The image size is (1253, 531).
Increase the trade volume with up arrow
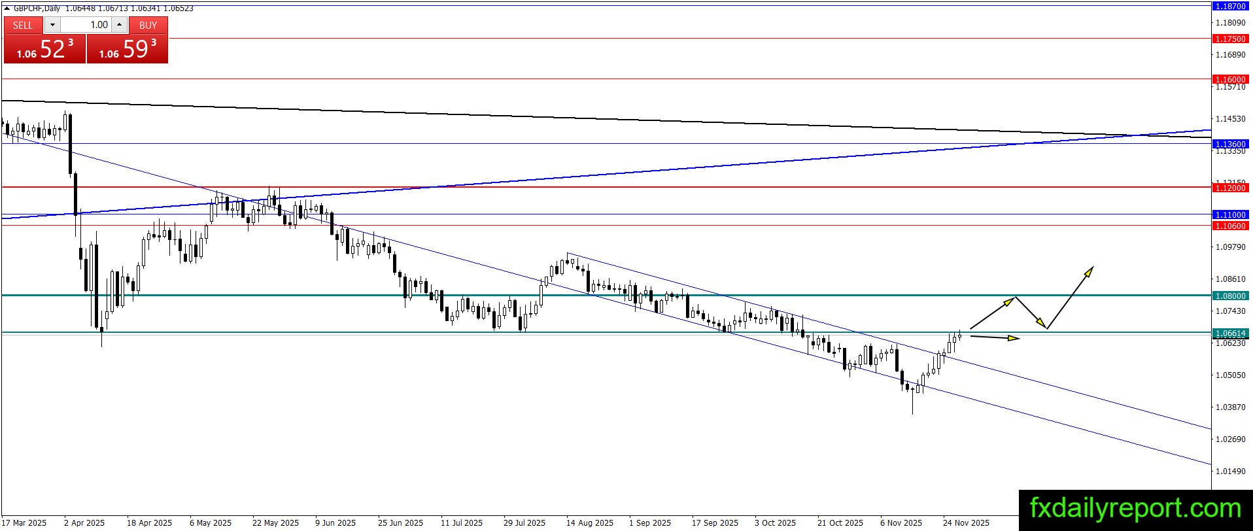point(119,25)
